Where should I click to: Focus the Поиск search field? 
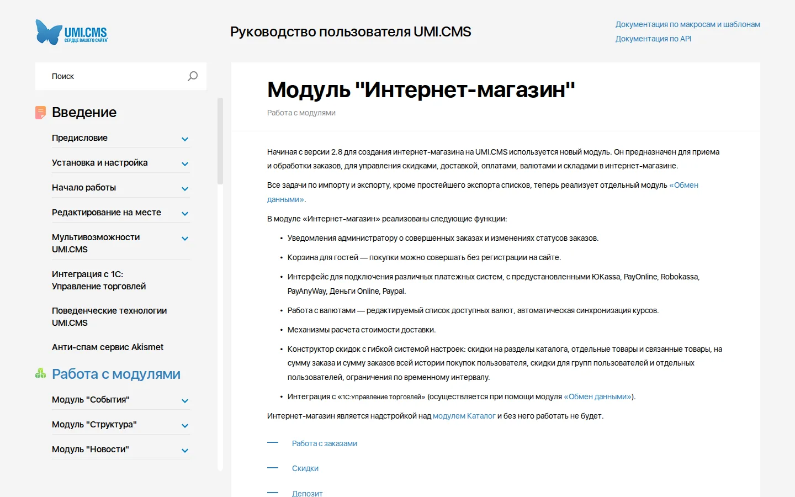tap(120, 76)
